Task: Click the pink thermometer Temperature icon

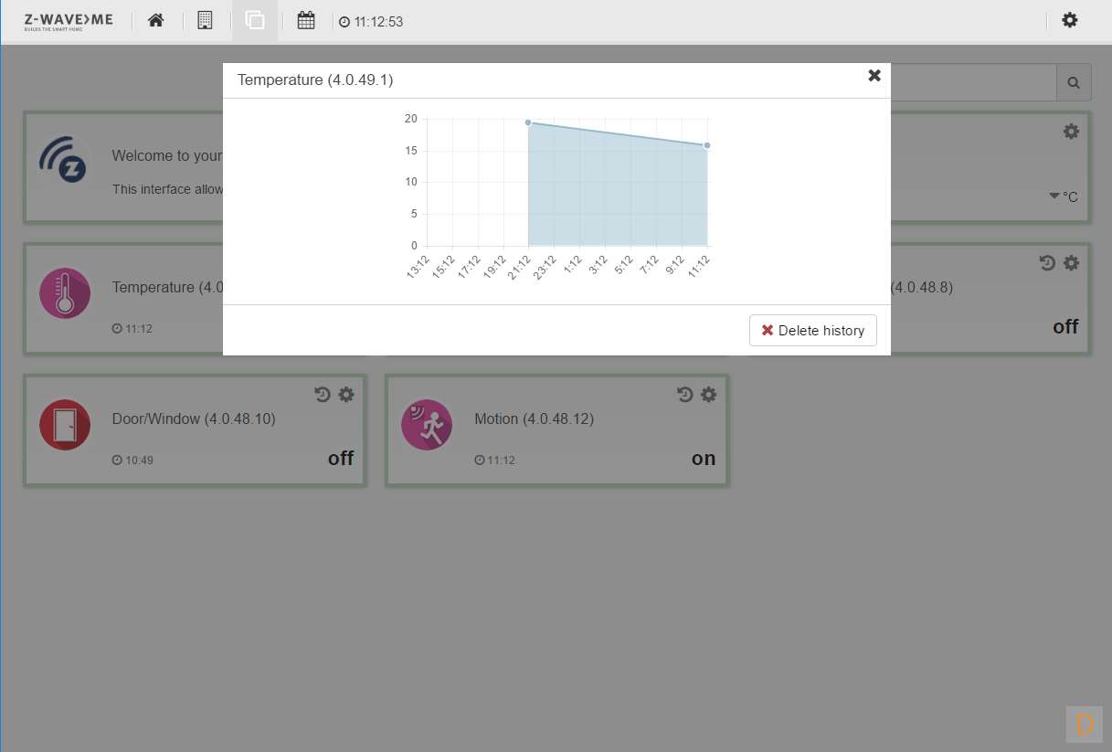Action: [x=65, y=293]
